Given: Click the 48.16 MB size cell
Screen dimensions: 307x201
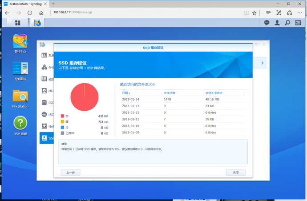Looking at the screenshot, I should [212, 100].
